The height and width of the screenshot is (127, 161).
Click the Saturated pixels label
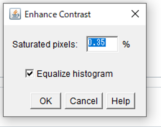pyautogui.click(x=45, y=44)
